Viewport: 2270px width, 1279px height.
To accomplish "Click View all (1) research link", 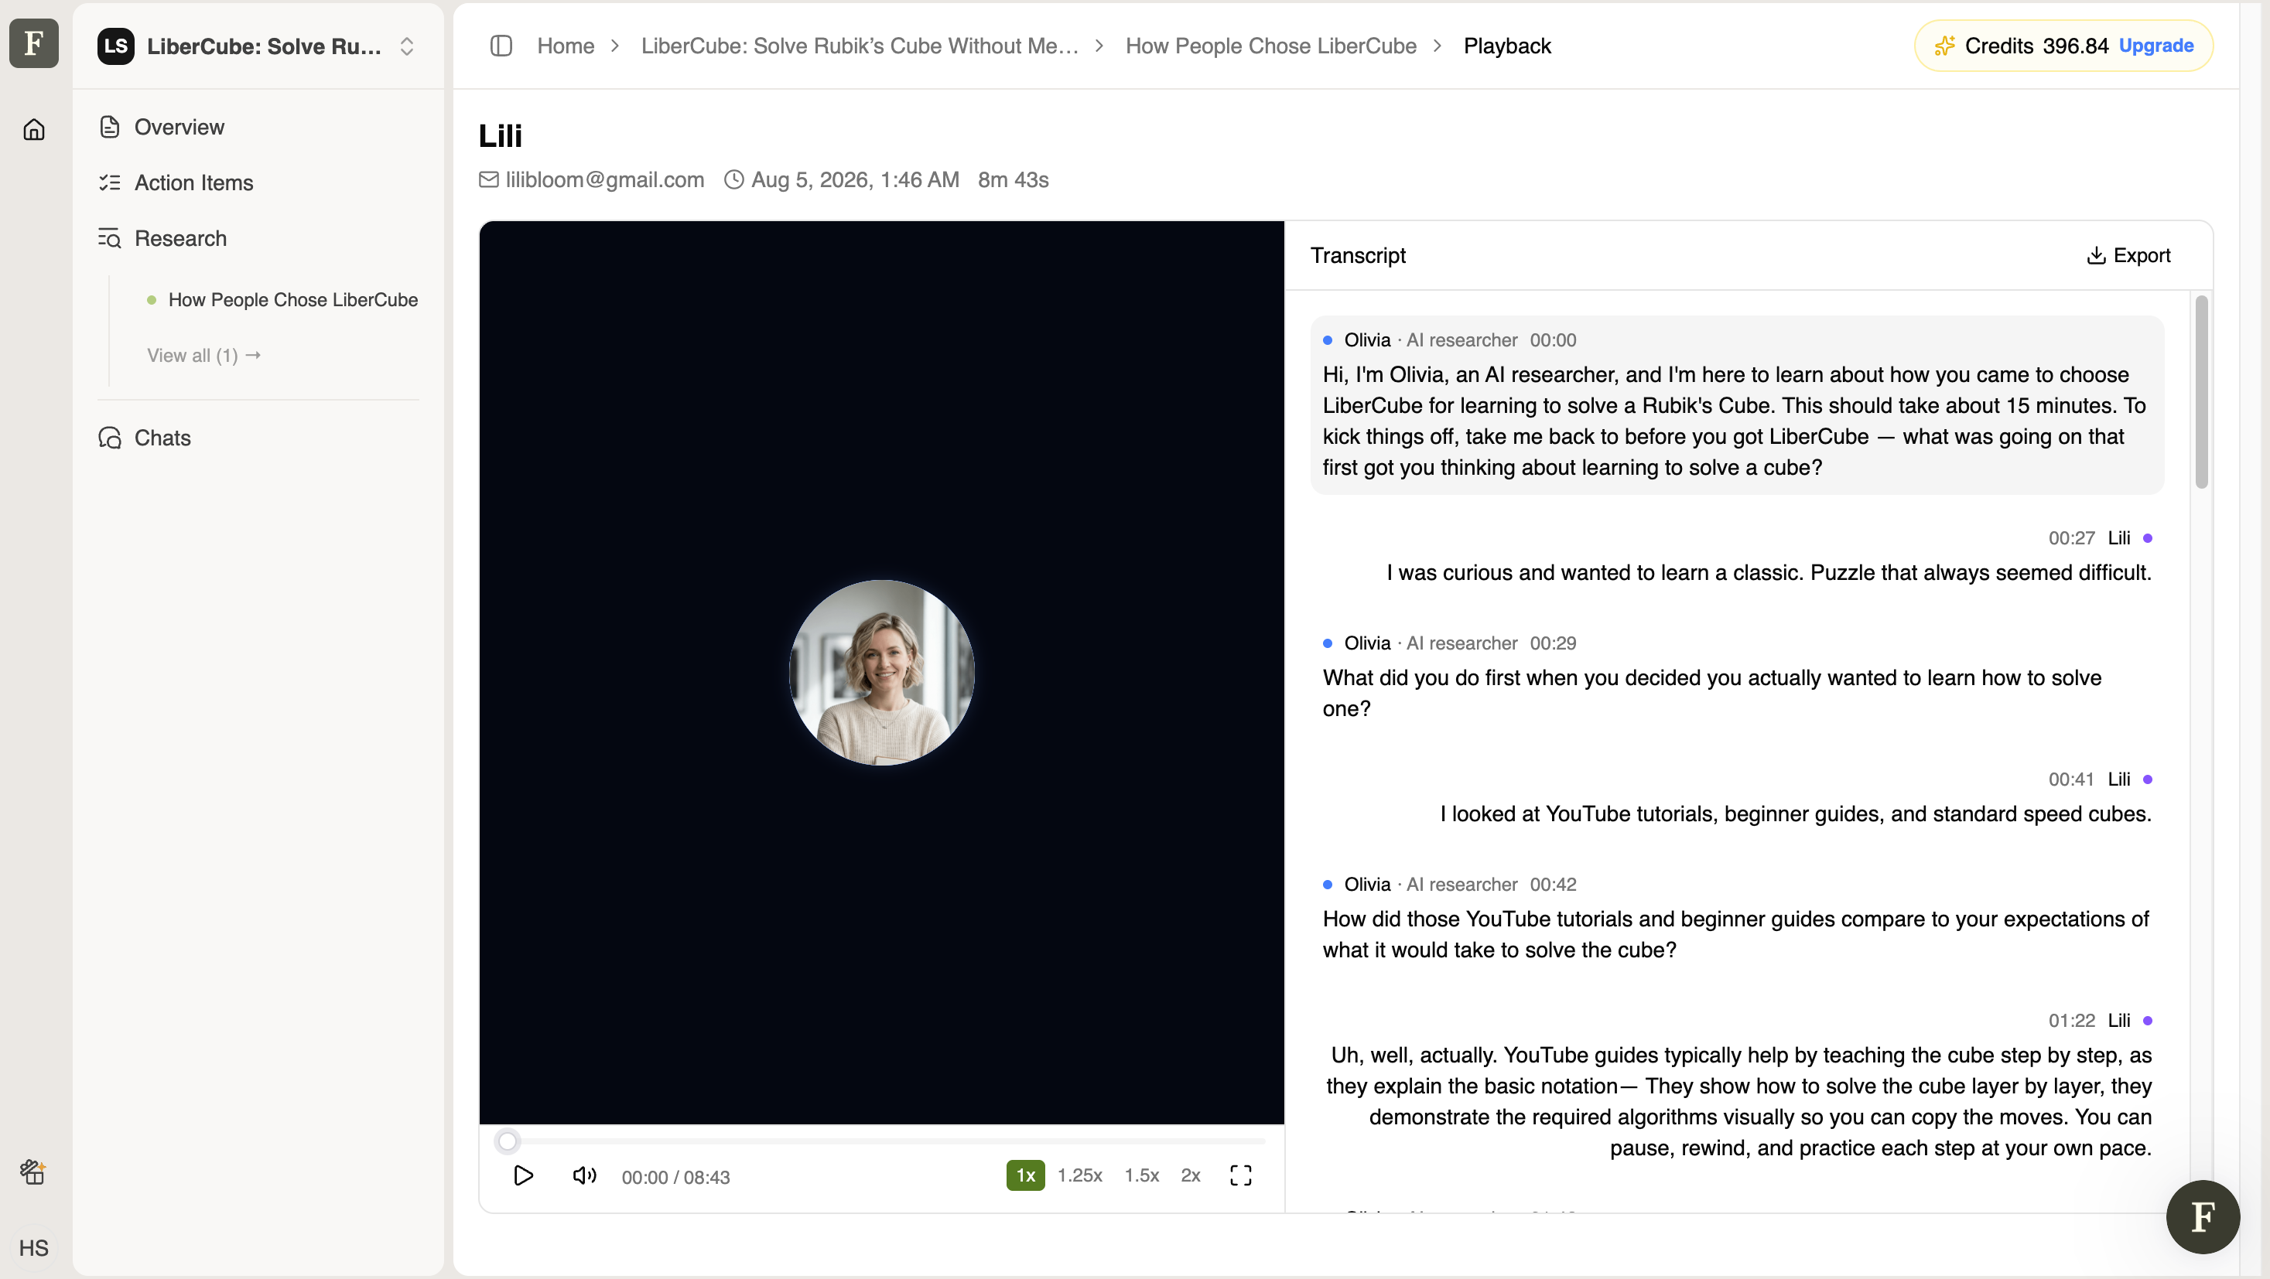I will tap(203, 355).
